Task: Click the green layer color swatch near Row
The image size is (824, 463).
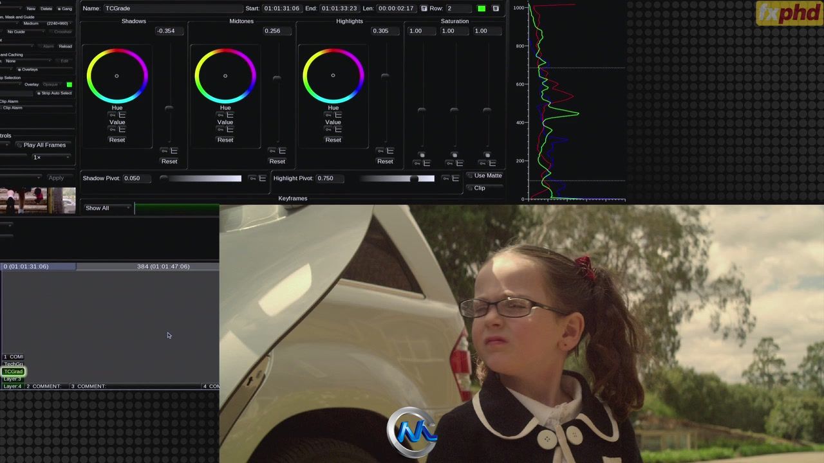Action: 482,8
